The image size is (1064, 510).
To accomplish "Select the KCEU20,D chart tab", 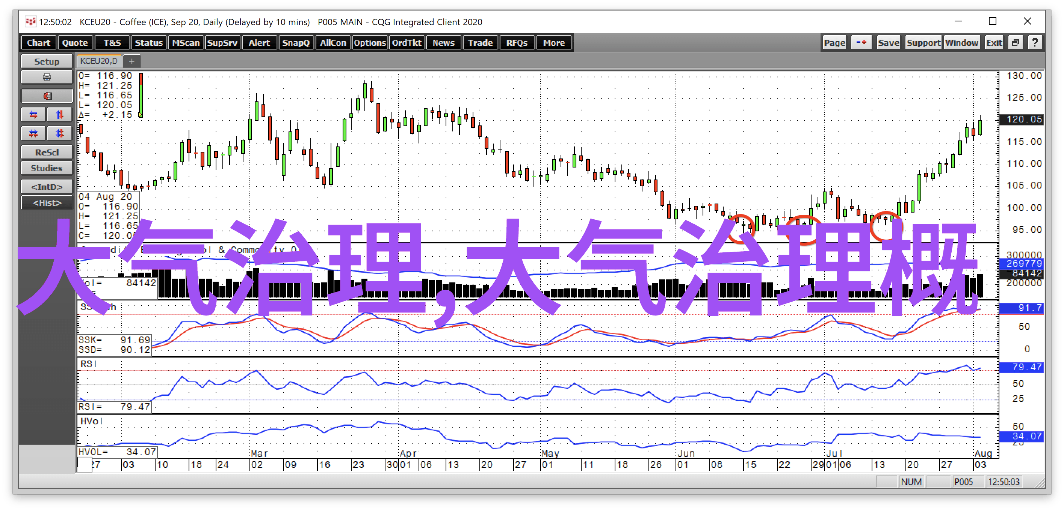I will pos(99,61).
